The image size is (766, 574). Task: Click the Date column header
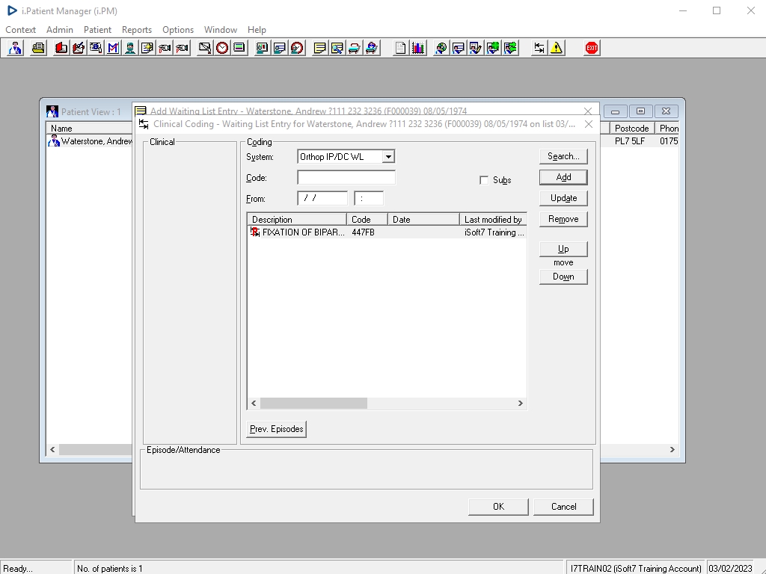point(423,220)
